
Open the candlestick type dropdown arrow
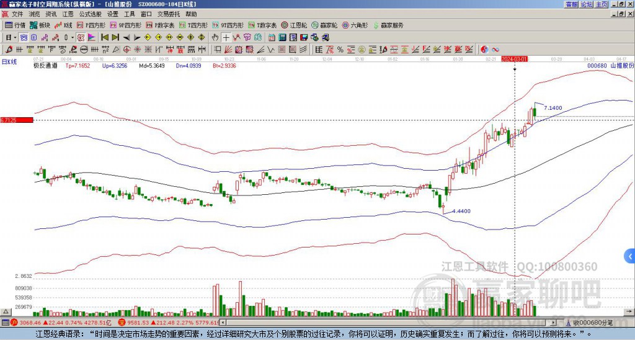tap(73, 38)
